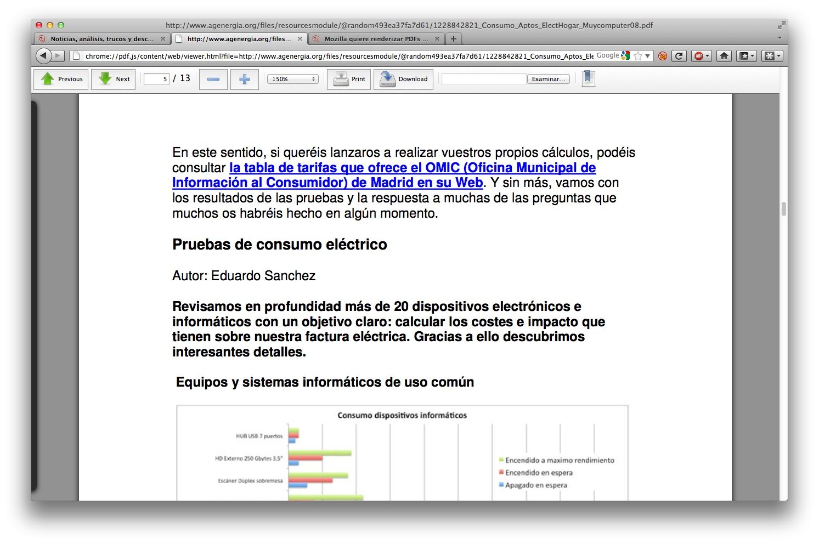
Task: Toggle the crossed-out orange blocker icon
Action: tap(663, 56)
